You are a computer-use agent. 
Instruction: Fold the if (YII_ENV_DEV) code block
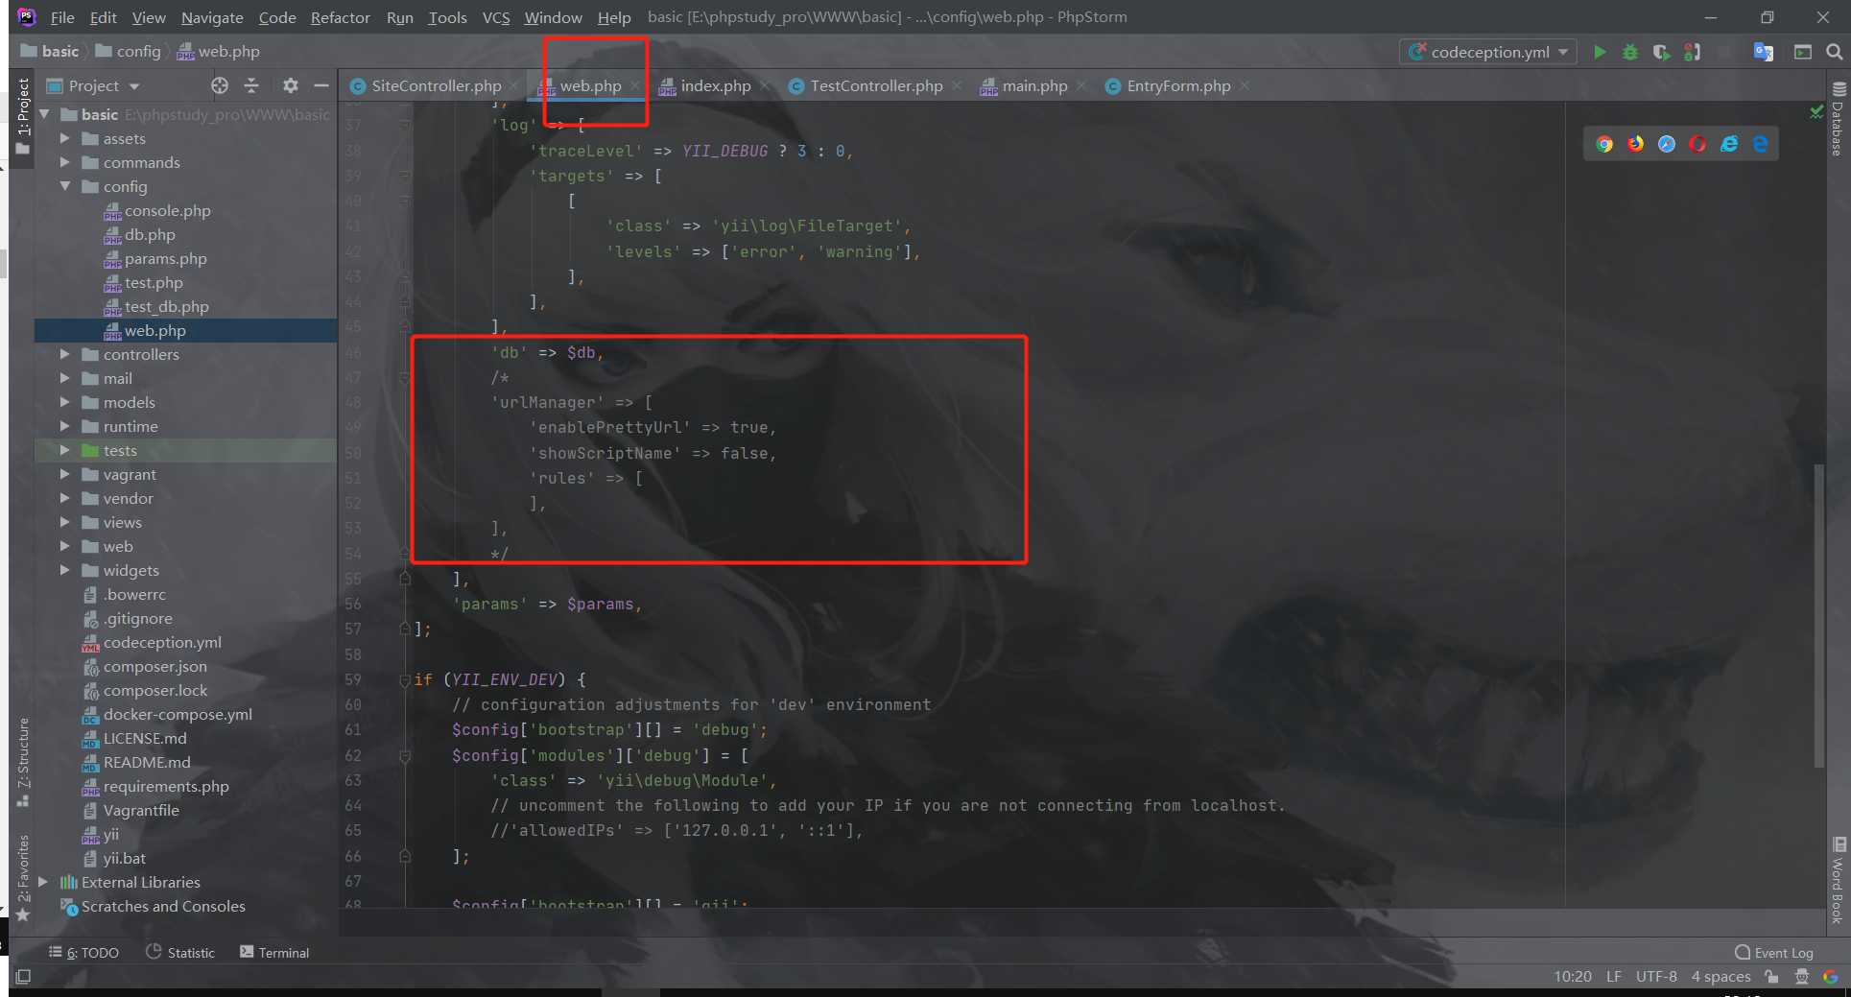click(405, 679)
